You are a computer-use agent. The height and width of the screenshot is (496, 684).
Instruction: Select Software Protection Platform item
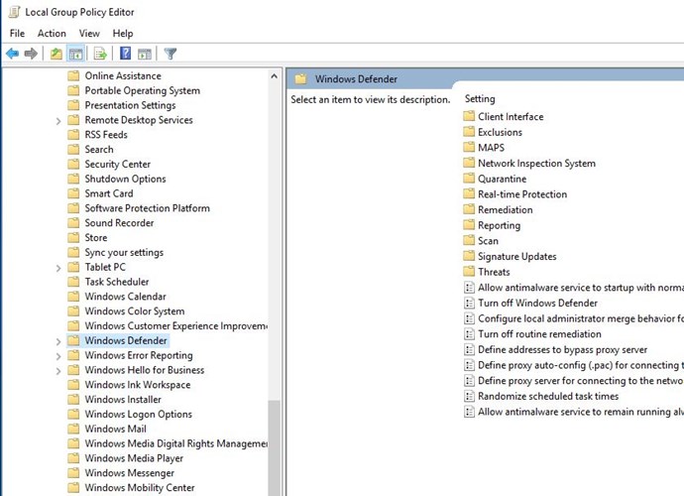[x=147, y=208]
